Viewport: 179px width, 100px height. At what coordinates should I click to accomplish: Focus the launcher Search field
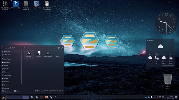coord(40,48)
